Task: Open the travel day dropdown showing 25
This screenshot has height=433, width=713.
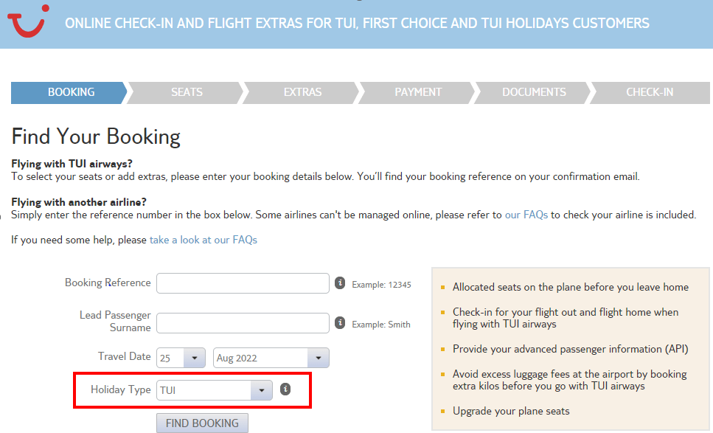Action: coord(181,358)
